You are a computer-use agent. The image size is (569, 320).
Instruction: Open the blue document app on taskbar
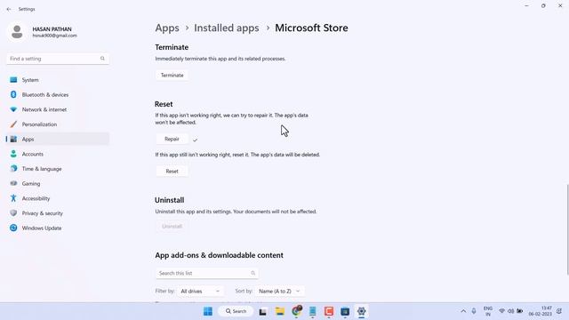pos(312,311)
